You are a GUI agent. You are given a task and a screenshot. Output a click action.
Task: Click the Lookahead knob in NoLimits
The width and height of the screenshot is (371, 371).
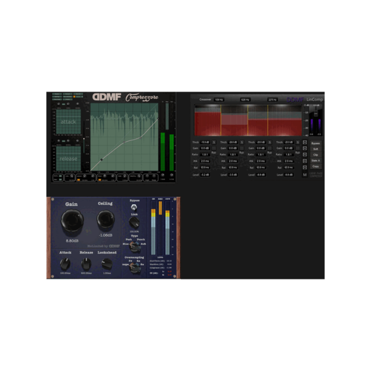coord(107,264)
